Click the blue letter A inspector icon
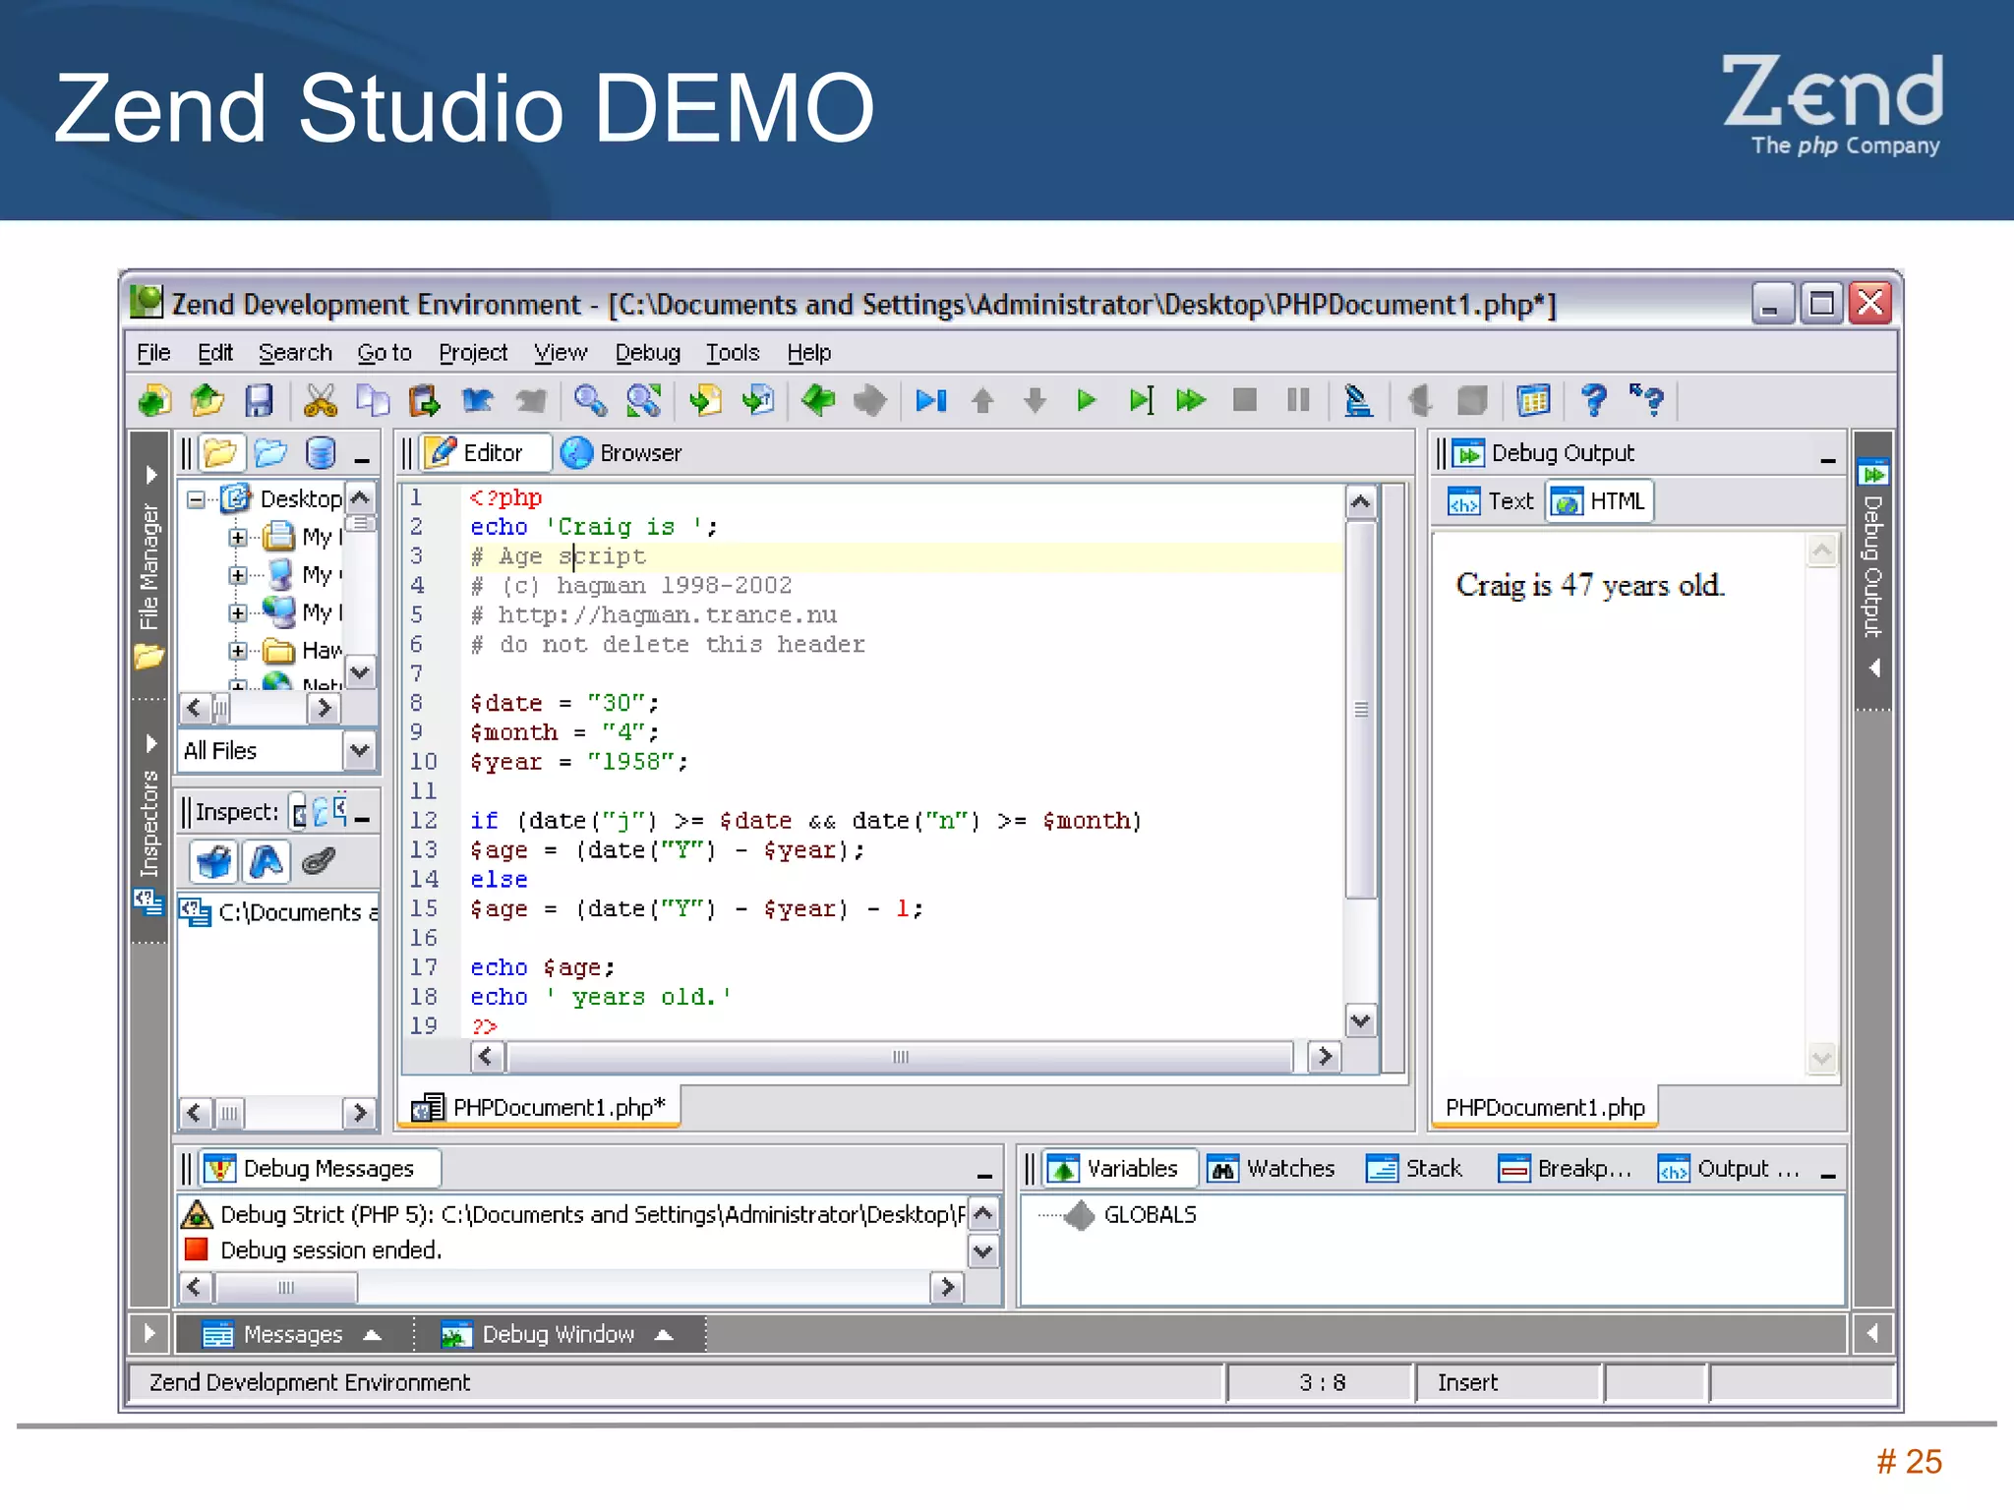This screenshot has height=1510, width=2014. point(267,863)
